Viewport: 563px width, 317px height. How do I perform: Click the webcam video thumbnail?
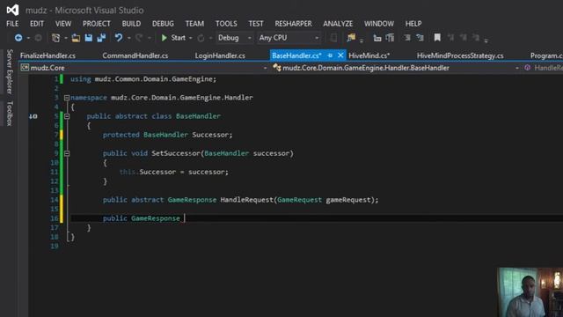click(x=530, y=292)
